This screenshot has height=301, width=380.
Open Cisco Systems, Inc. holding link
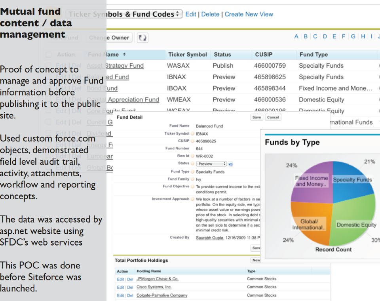click(154, 287)
